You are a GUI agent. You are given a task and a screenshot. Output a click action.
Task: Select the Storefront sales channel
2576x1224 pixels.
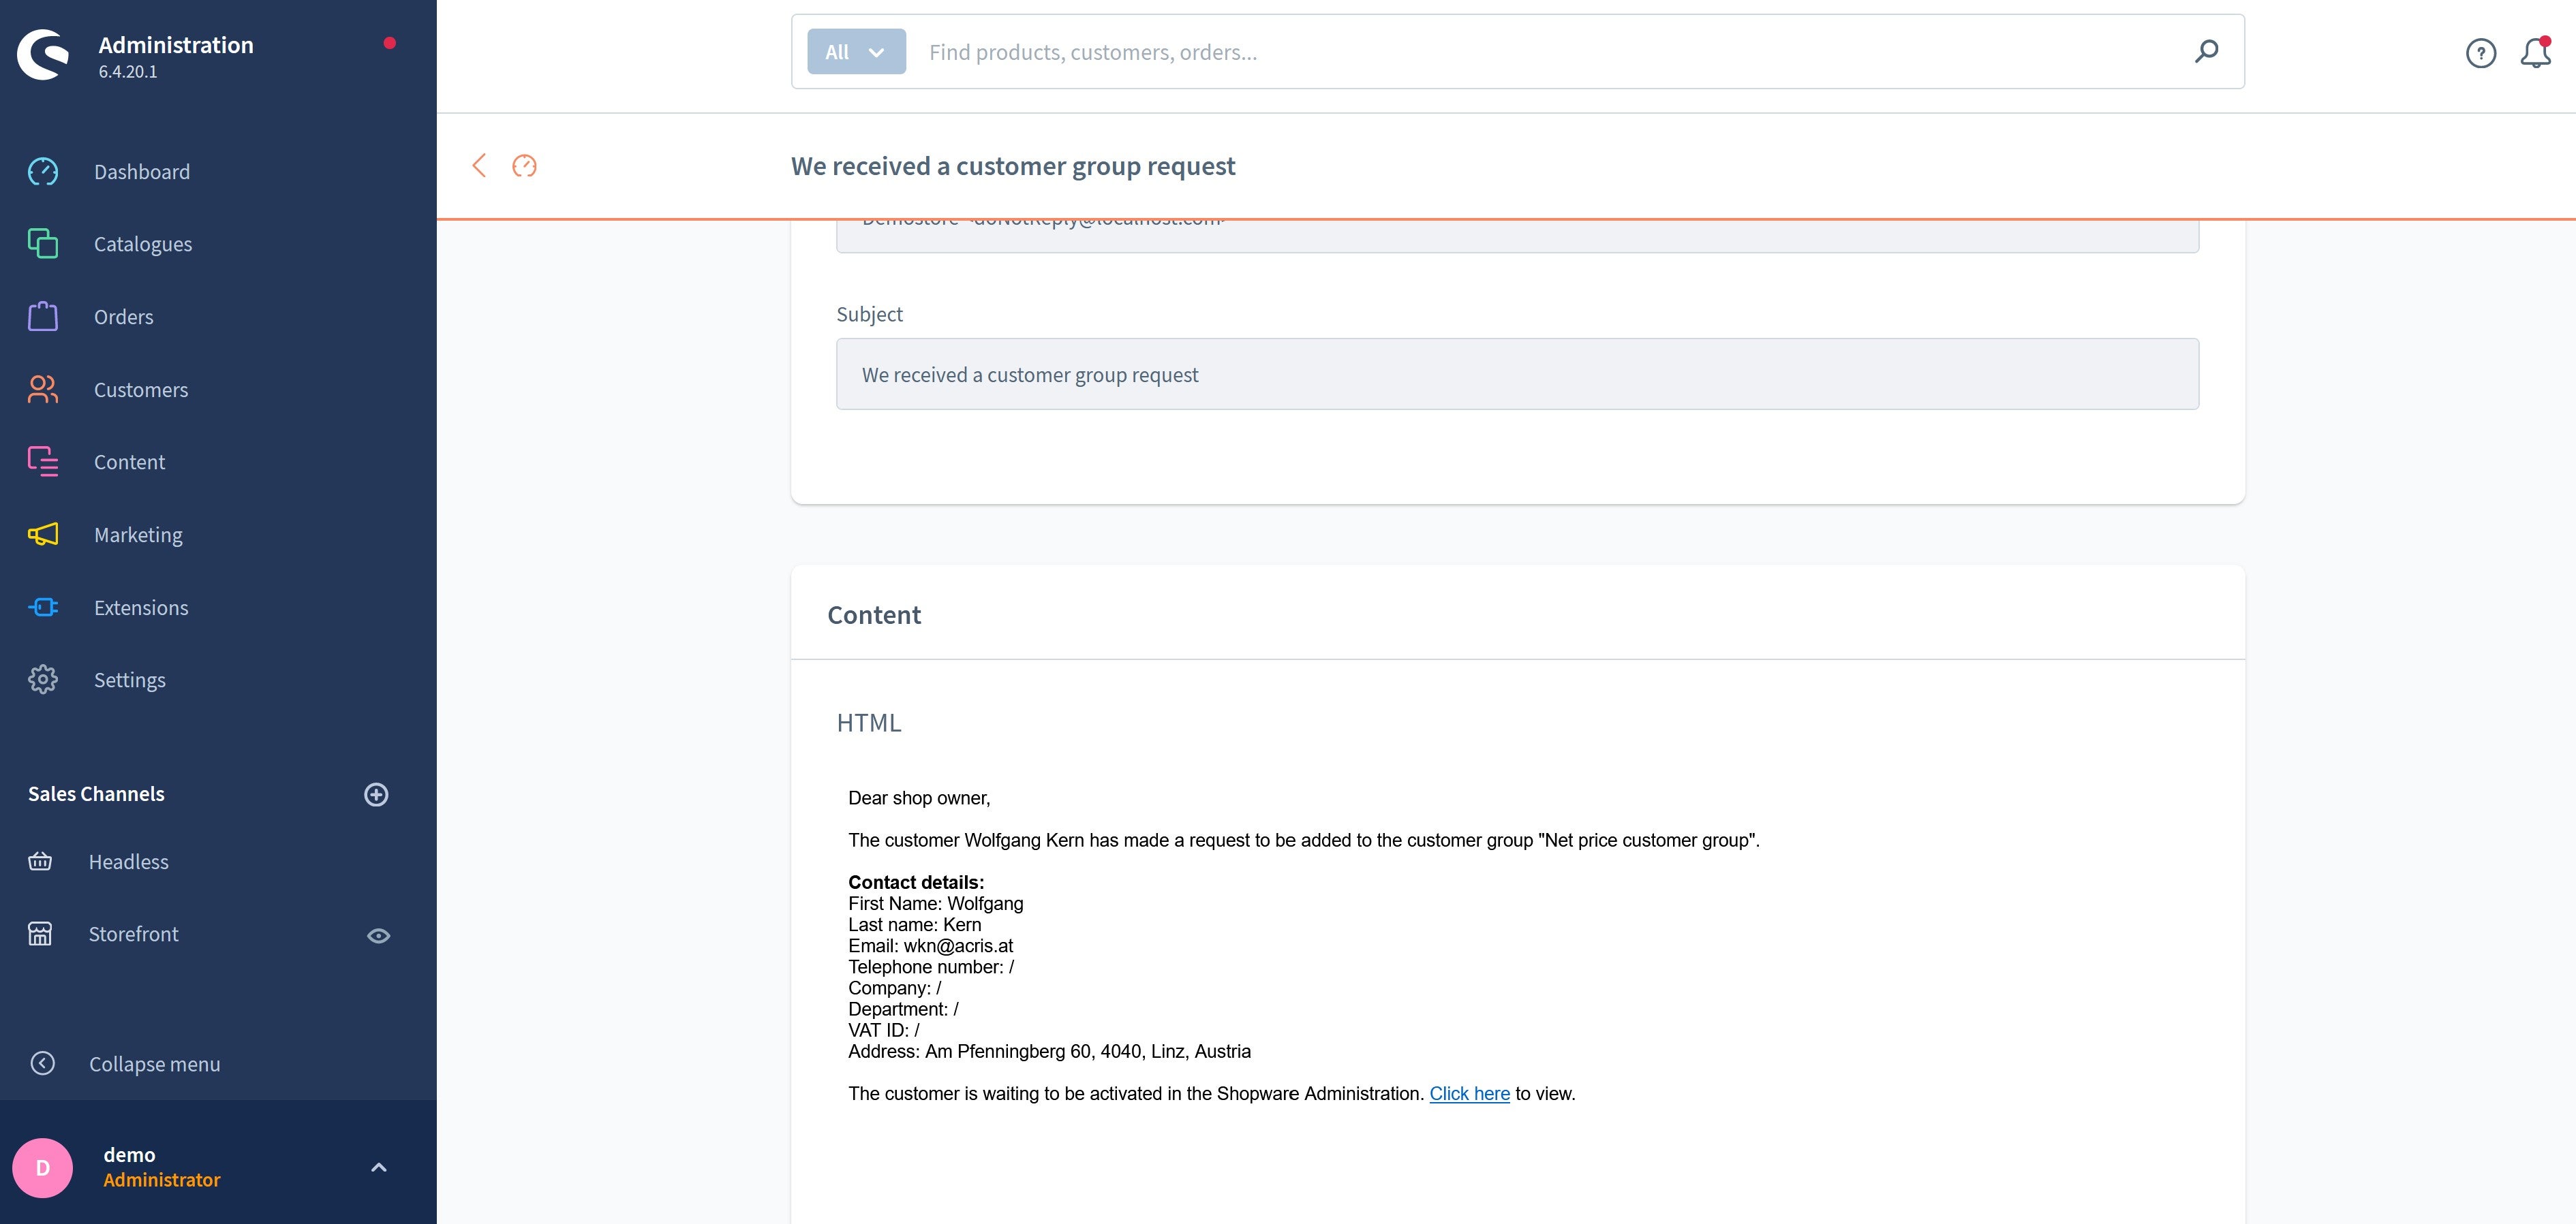pos(133,935)
